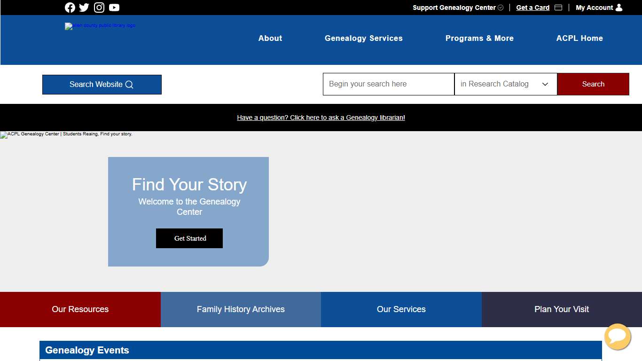Viewport: 642px width, 361px height.
Task: Select the Family History Archives tab
Action: (x=240, y=309)
